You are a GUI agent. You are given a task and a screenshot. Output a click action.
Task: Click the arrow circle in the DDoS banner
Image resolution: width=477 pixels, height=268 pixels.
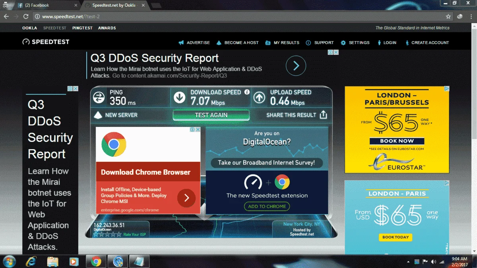point(296,66)
